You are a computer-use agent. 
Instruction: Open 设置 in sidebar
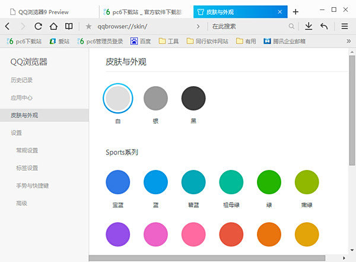[x=17, y=133]
